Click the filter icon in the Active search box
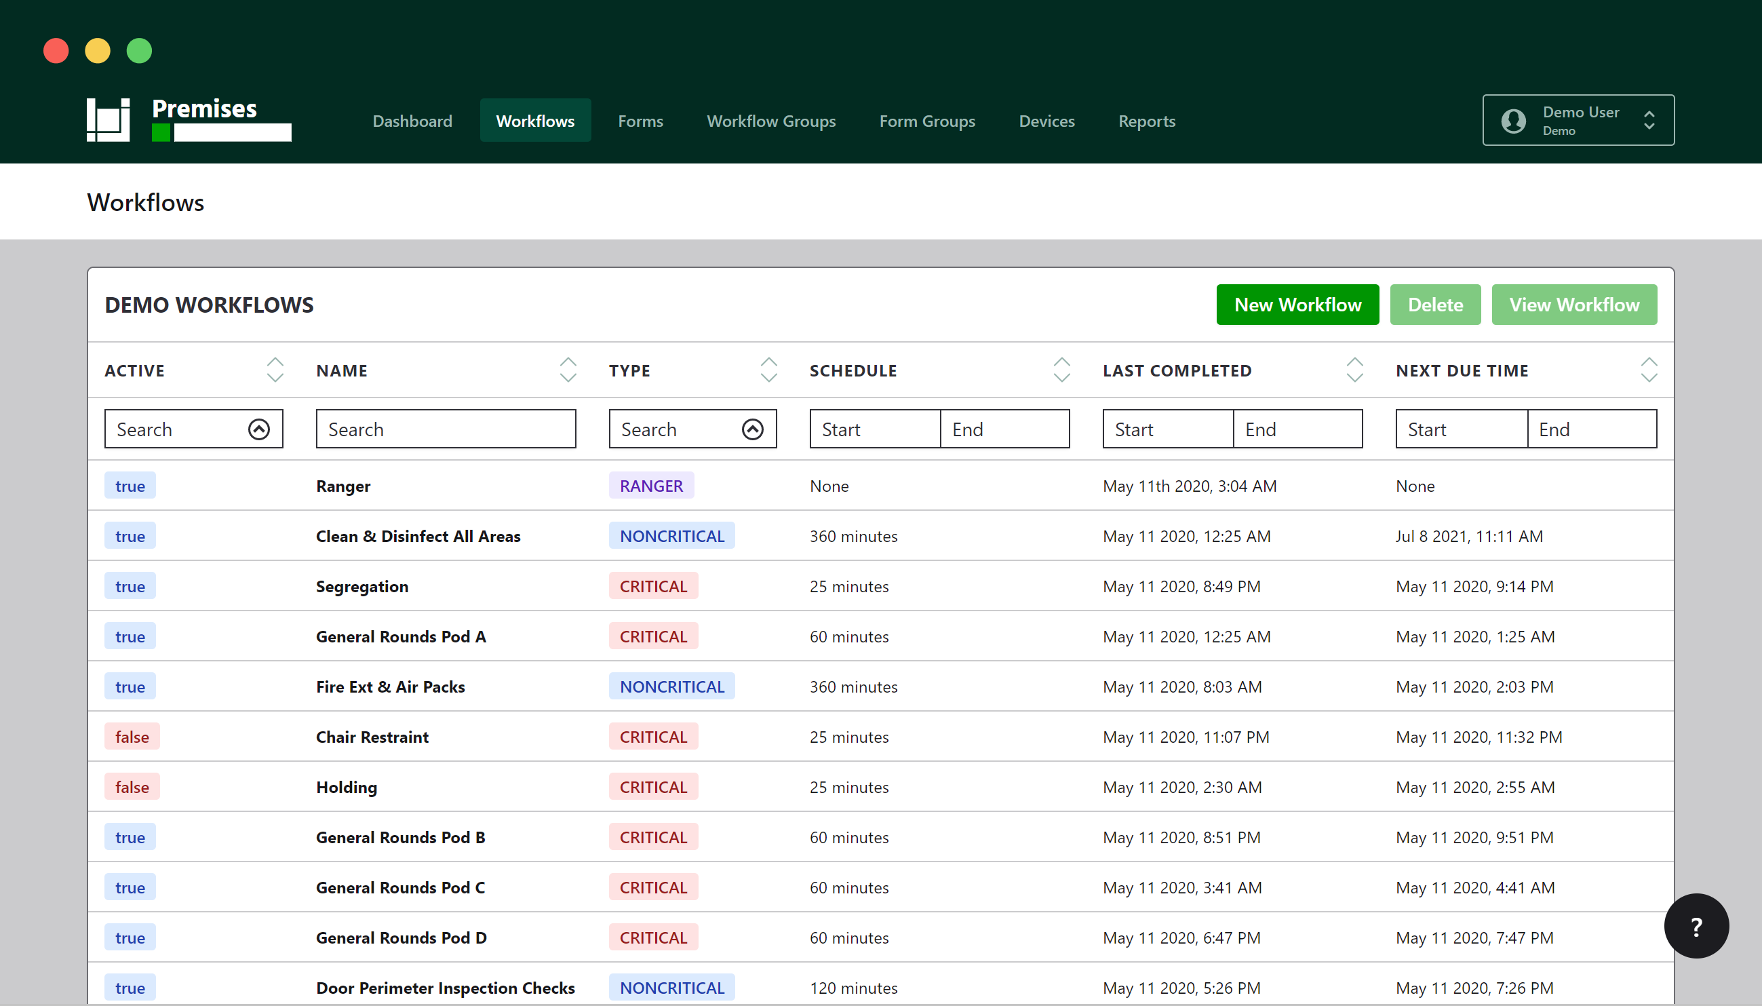 pos(259,428)
